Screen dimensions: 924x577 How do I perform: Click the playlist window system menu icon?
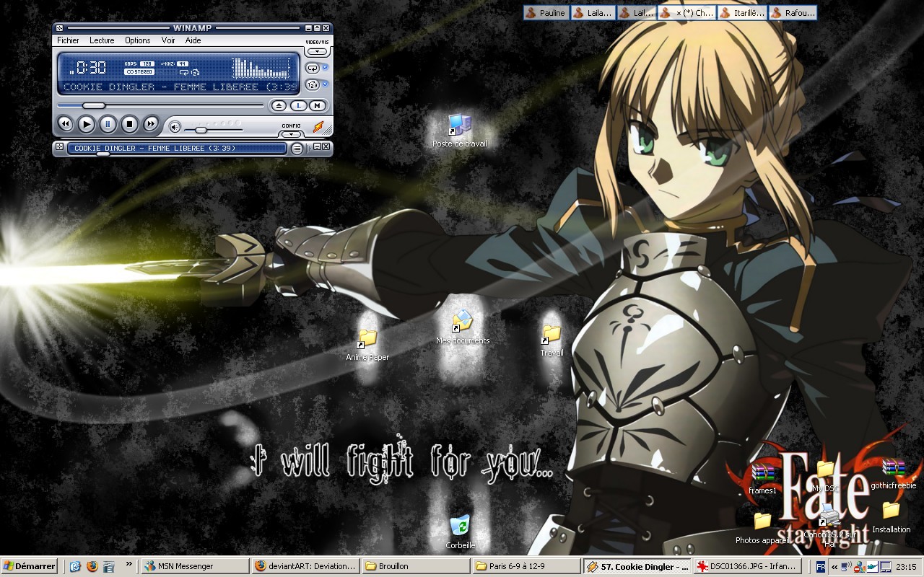tap(59, 146)
